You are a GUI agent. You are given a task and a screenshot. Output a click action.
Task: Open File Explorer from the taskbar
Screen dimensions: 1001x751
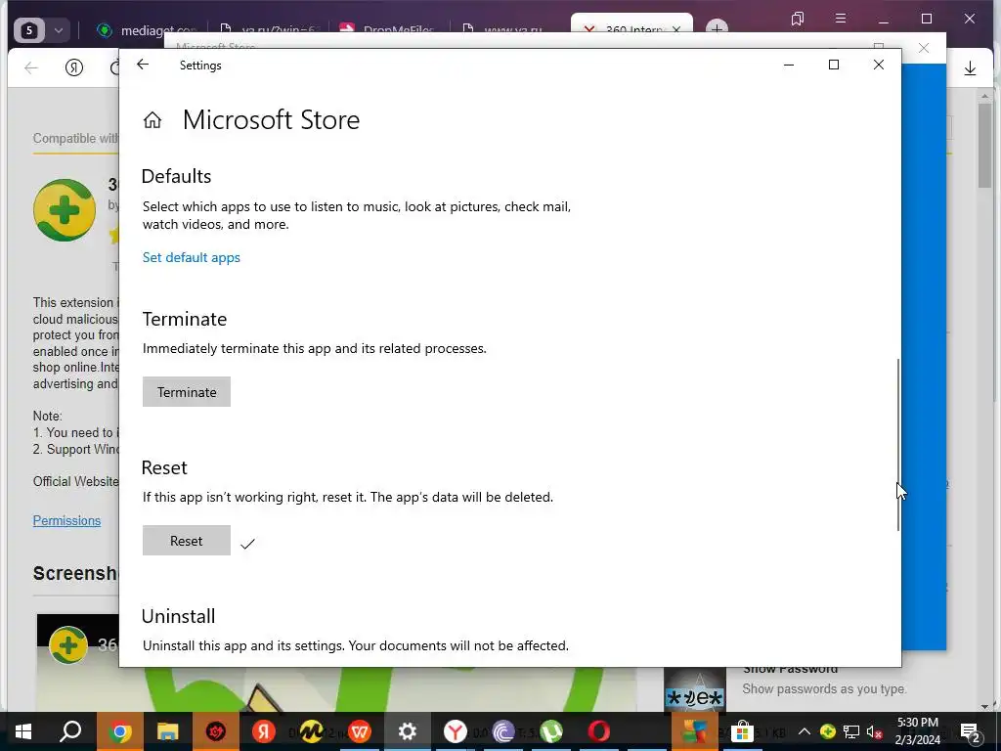point(168,731)
